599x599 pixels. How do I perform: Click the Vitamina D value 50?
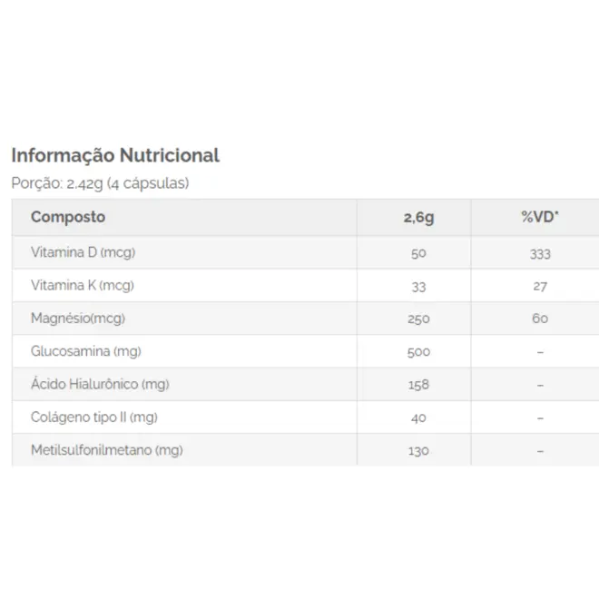click(418, 253)
